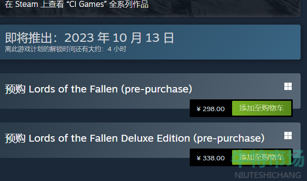Click Windows icon for standard edition pre-purchase
The width and height of the screenshot is (307, 181).
point(288,87)
